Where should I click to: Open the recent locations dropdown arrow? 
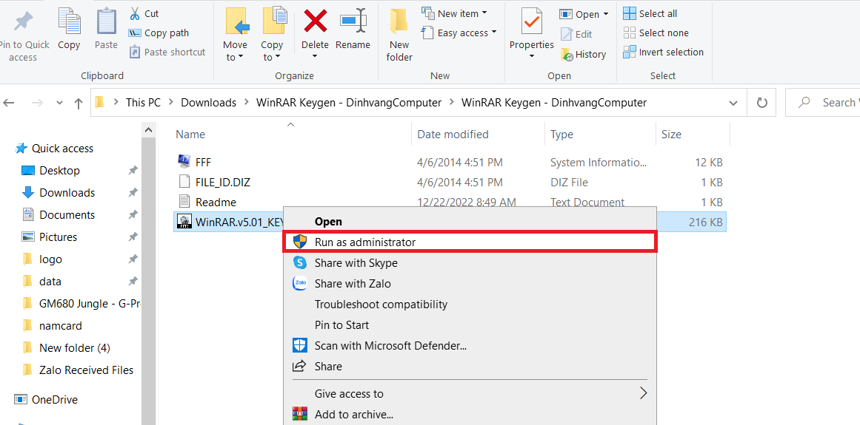coord(59,103)
